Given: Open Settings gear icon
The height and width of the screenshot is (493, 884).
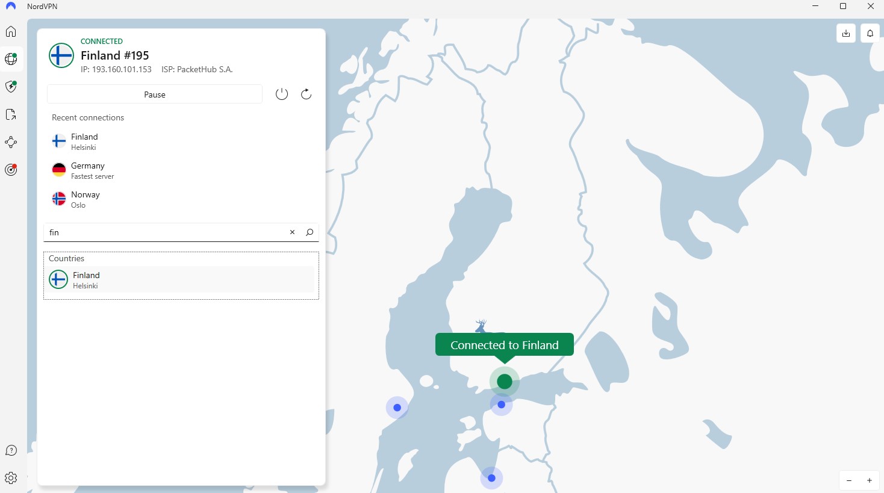Looking at the screenshot, I should (11, 478).
